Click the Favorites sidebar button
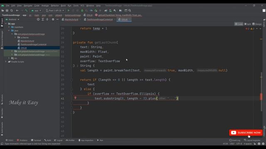The image size is (266, 149). [2, 113]
